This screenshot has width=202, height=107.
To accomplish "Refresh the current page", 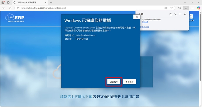I will click(10, 8).
